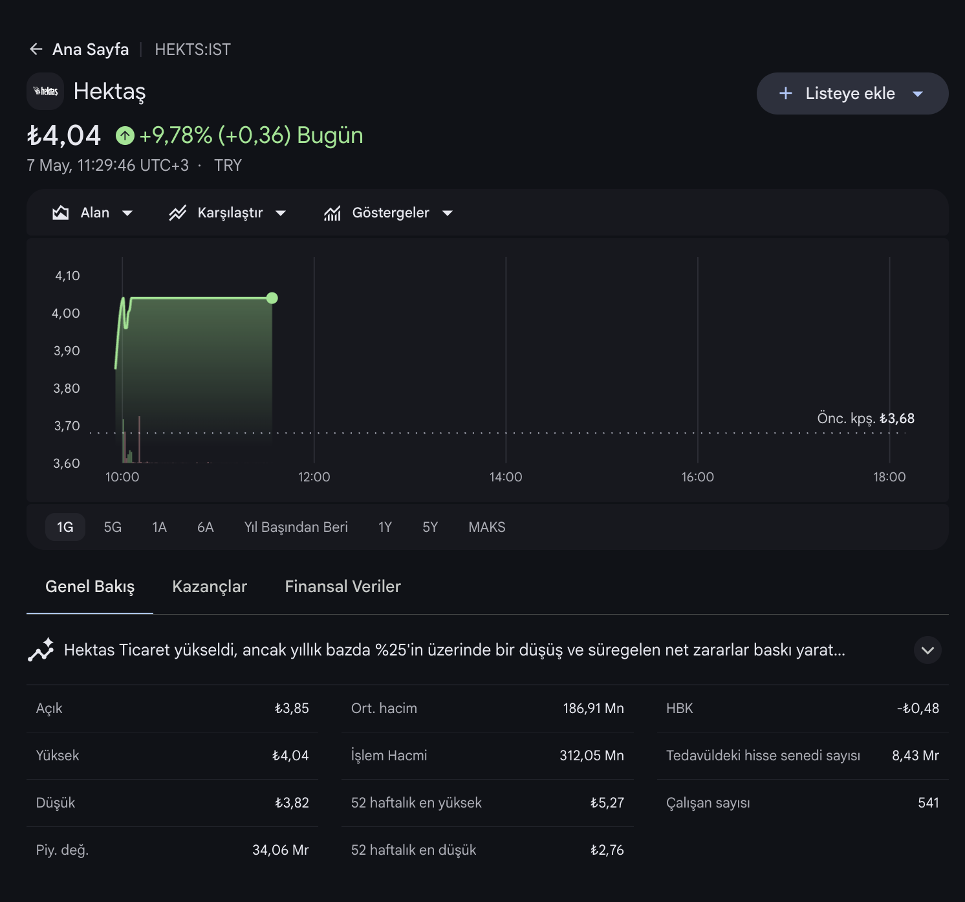Click the HBK value -₺0,48

click(918, 709)
